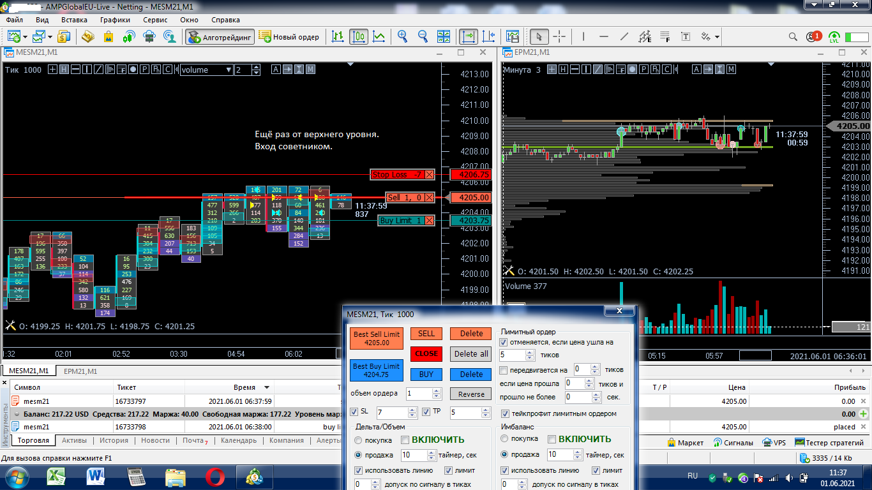Switch to the История tab
Screen dimensions: 872x490
click(x=114, y=440)
